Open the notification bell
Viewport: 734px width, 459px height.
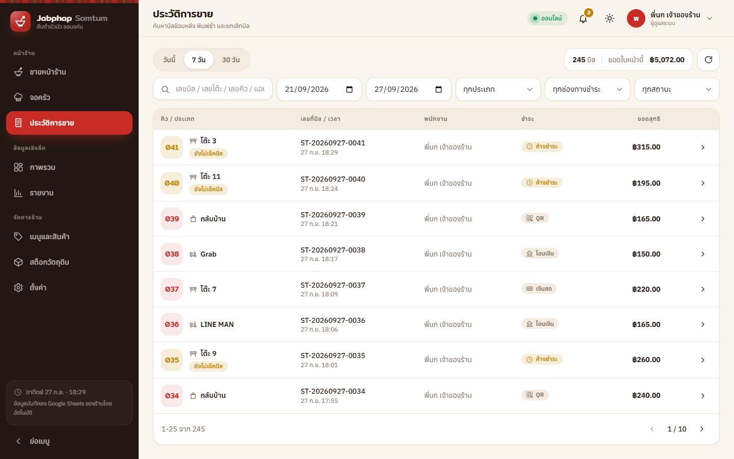pyautogui.click(x=583, y=18)
